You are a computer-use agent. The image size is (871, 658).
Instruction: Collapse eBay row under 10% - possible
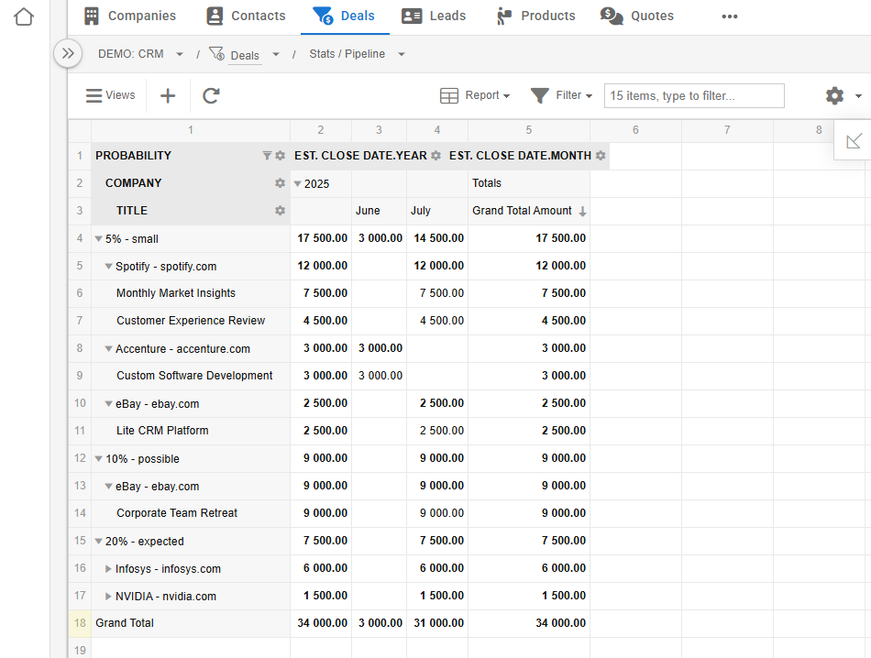pos(109,487)
